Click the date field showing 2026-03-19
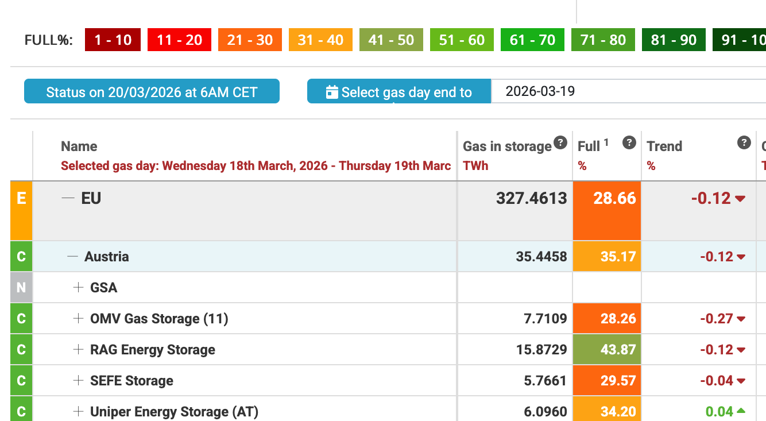 click(626, 91)
